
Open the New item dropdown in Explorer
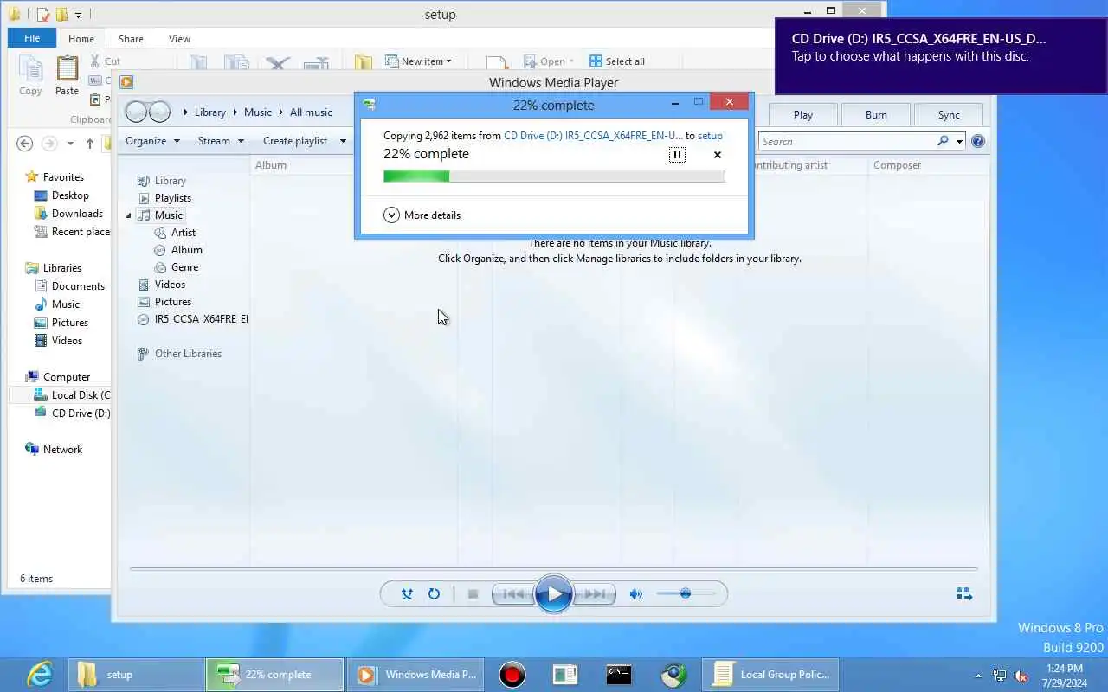tap(418, 61)
